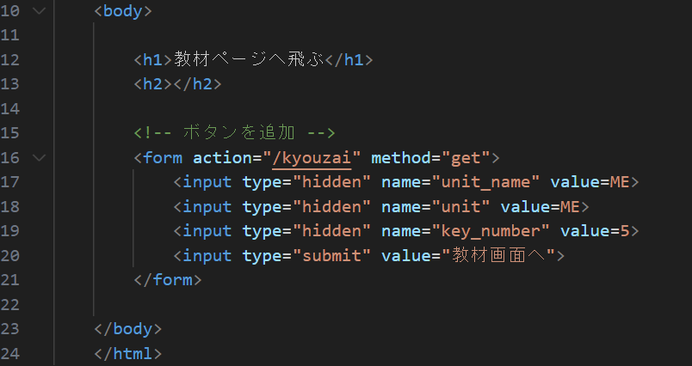This screenshot has height=366, width=692.
Task: Click the method "get" string
Action: coord(465,158)
